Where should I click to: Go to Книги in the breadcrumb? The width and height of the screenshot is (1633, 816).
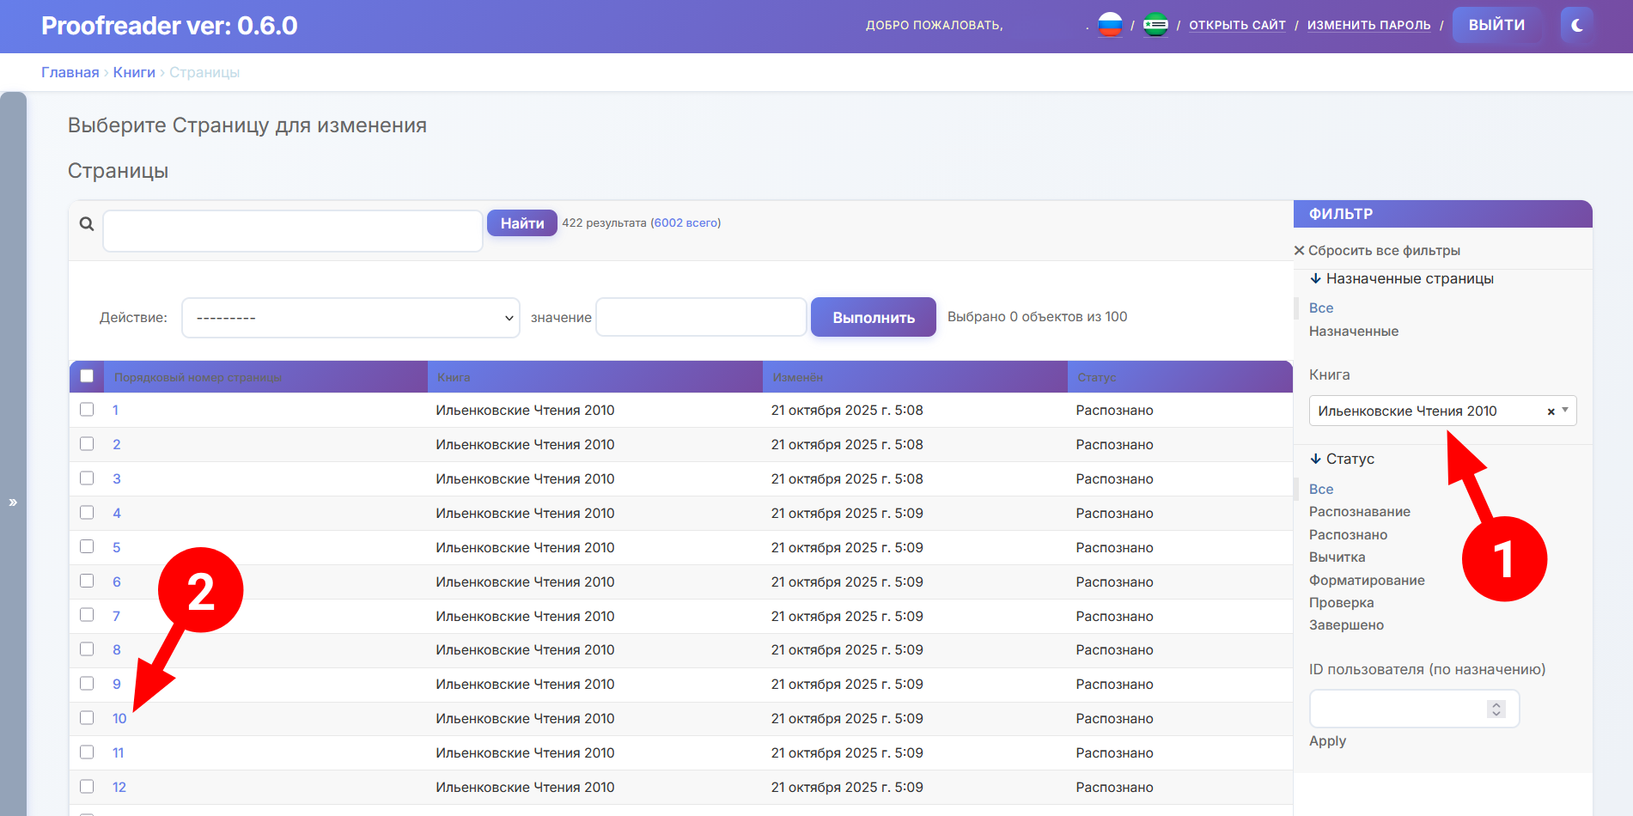click(134, 72)
